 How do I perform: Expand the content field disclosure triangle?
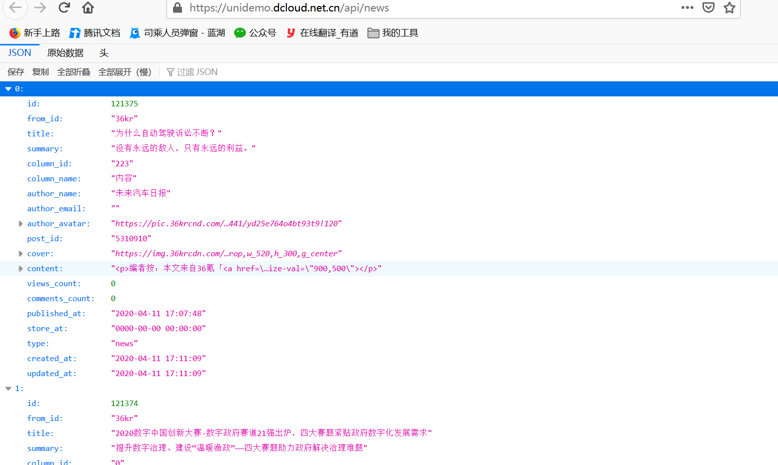(x=20, y=268)
